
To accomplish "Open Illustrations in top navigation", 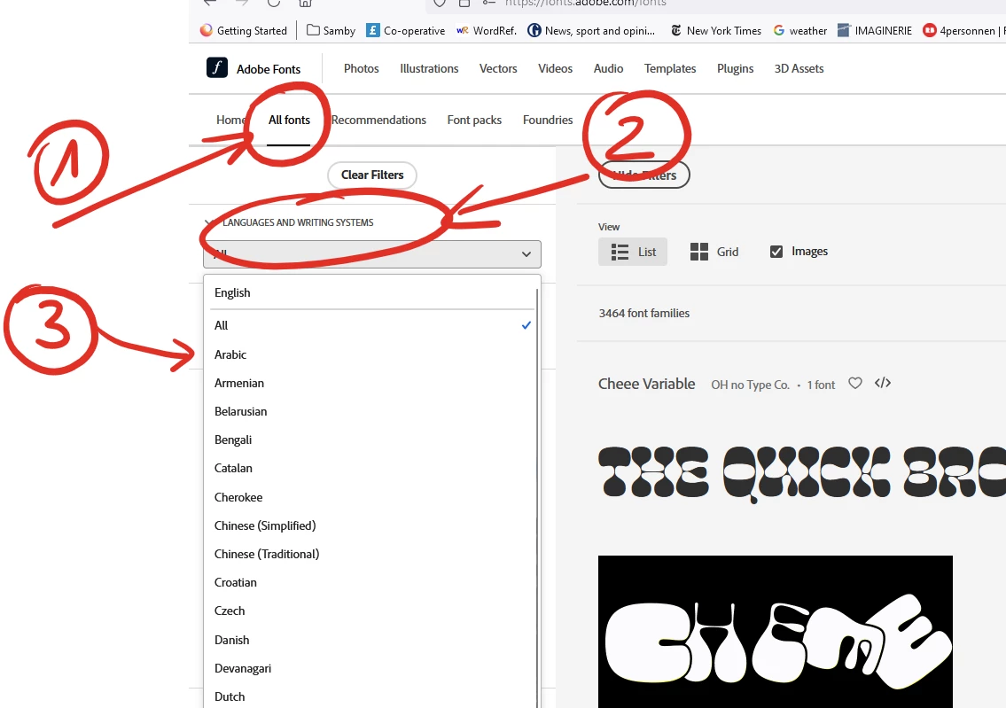I will click(429, 68).
